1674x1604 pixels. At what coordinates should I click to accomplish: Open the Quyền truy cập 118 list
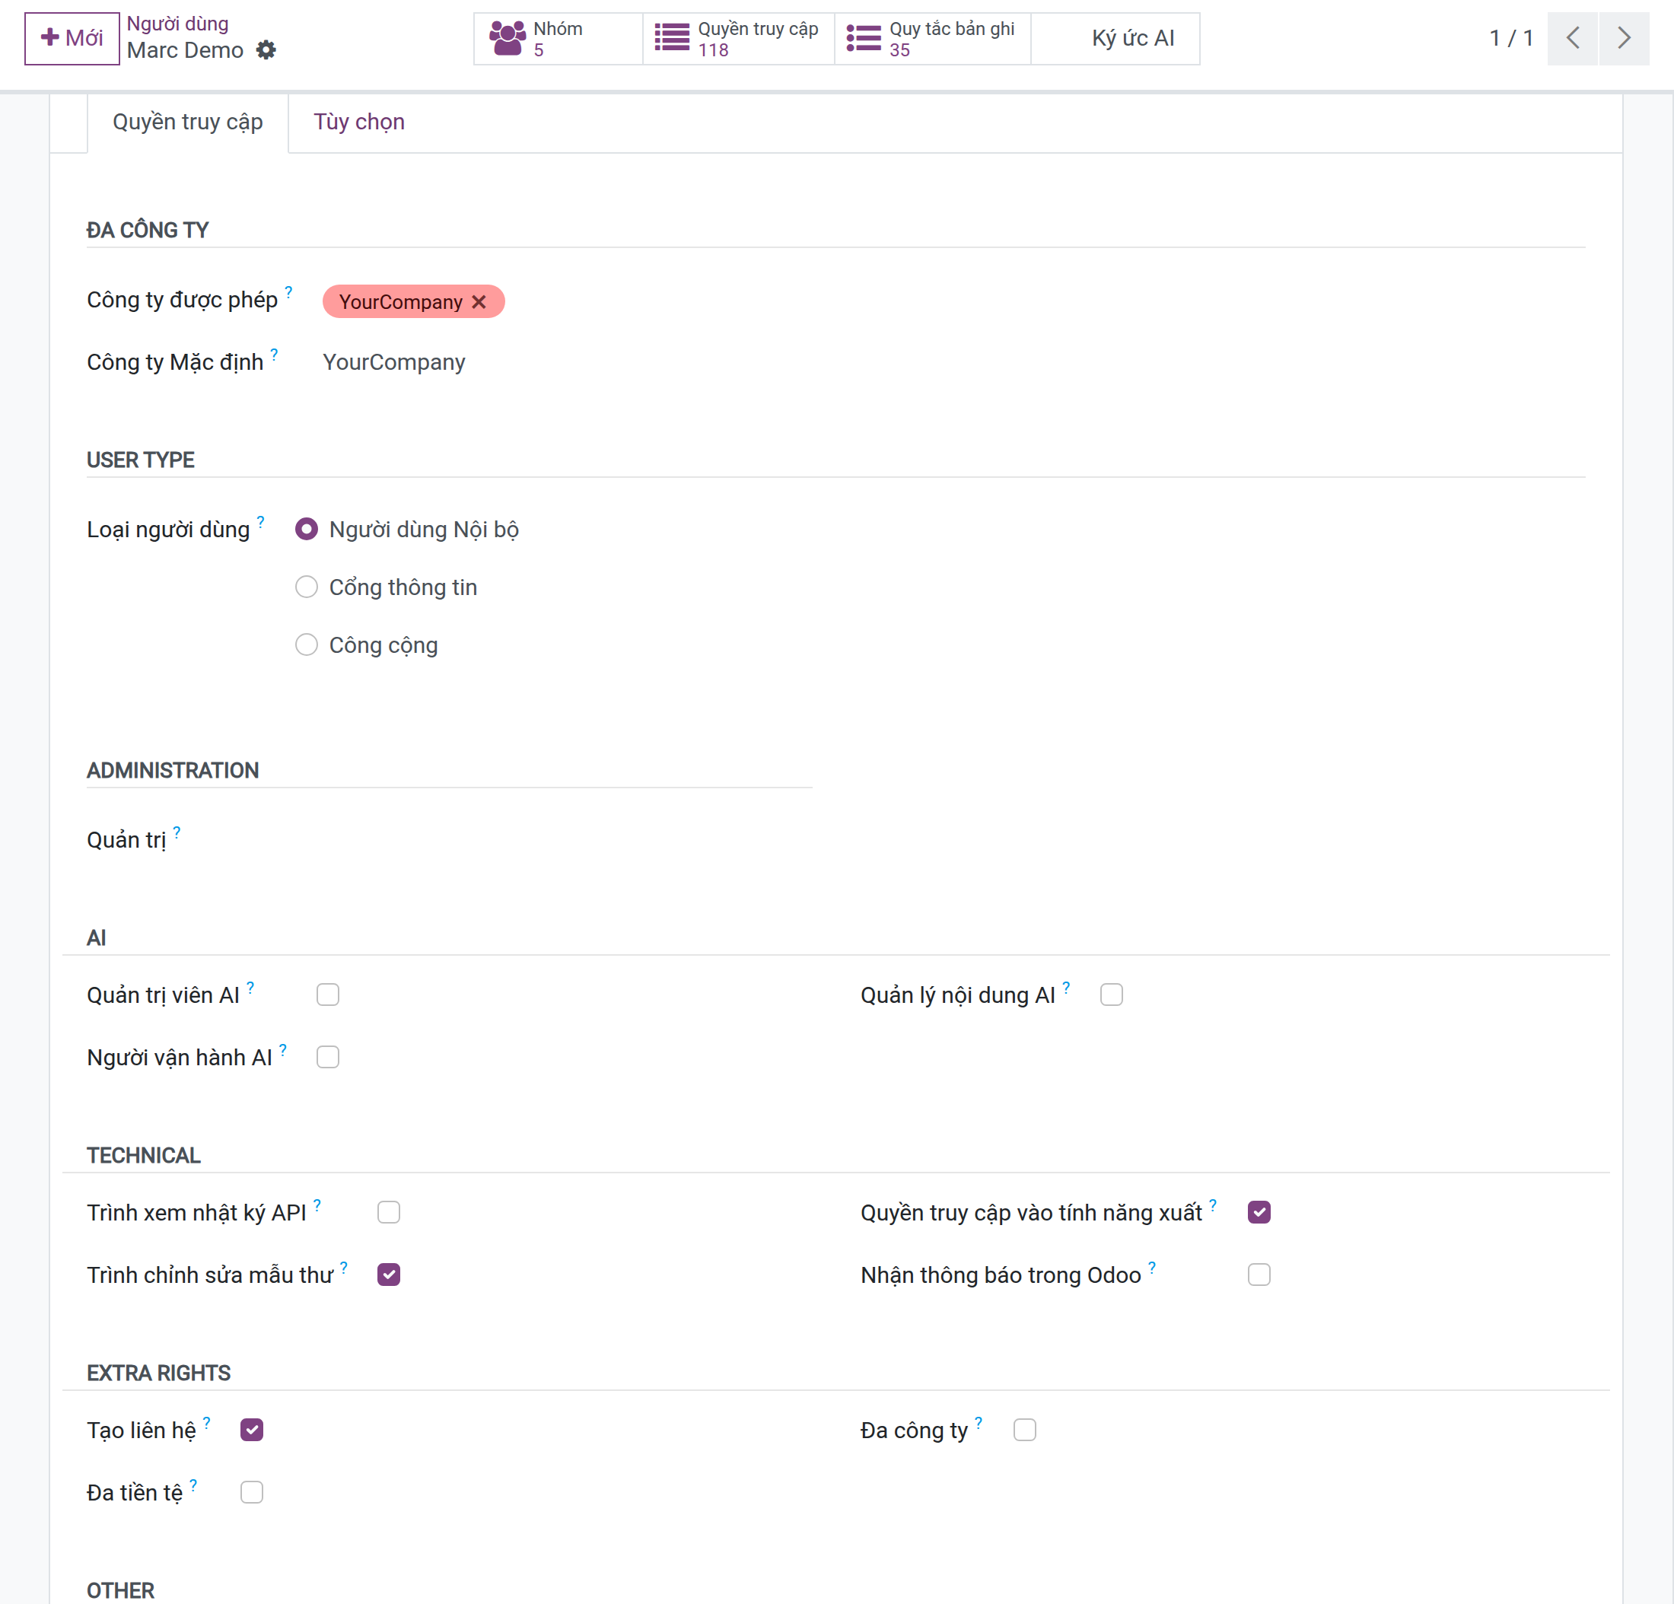point(739,39)
